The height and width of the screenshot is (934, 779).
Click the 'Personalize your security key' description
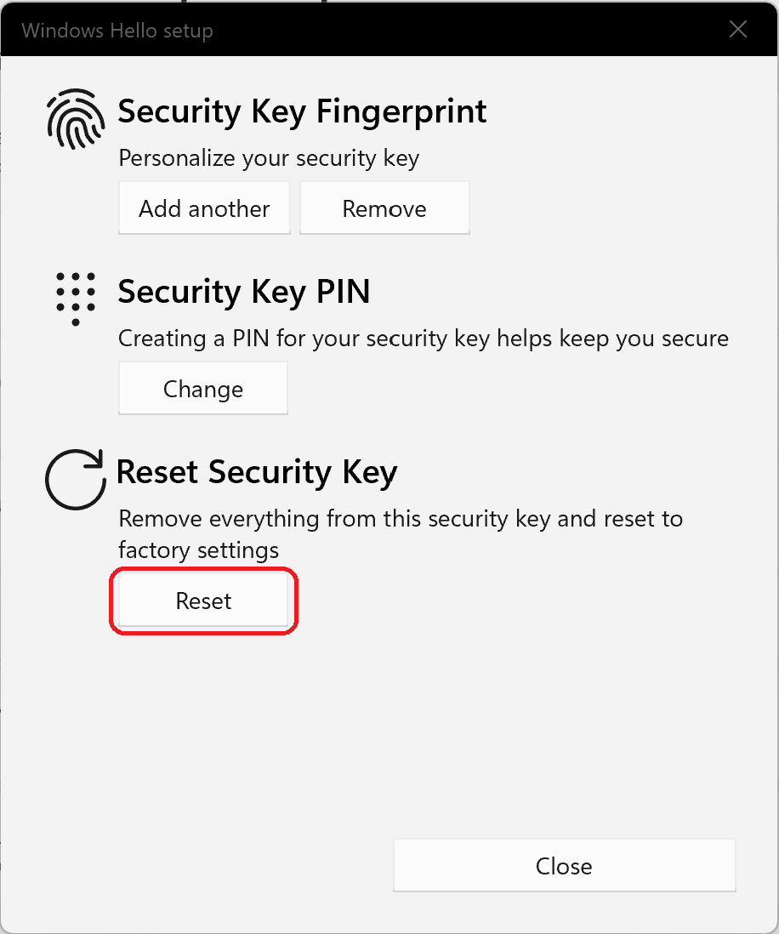point(269,158)
